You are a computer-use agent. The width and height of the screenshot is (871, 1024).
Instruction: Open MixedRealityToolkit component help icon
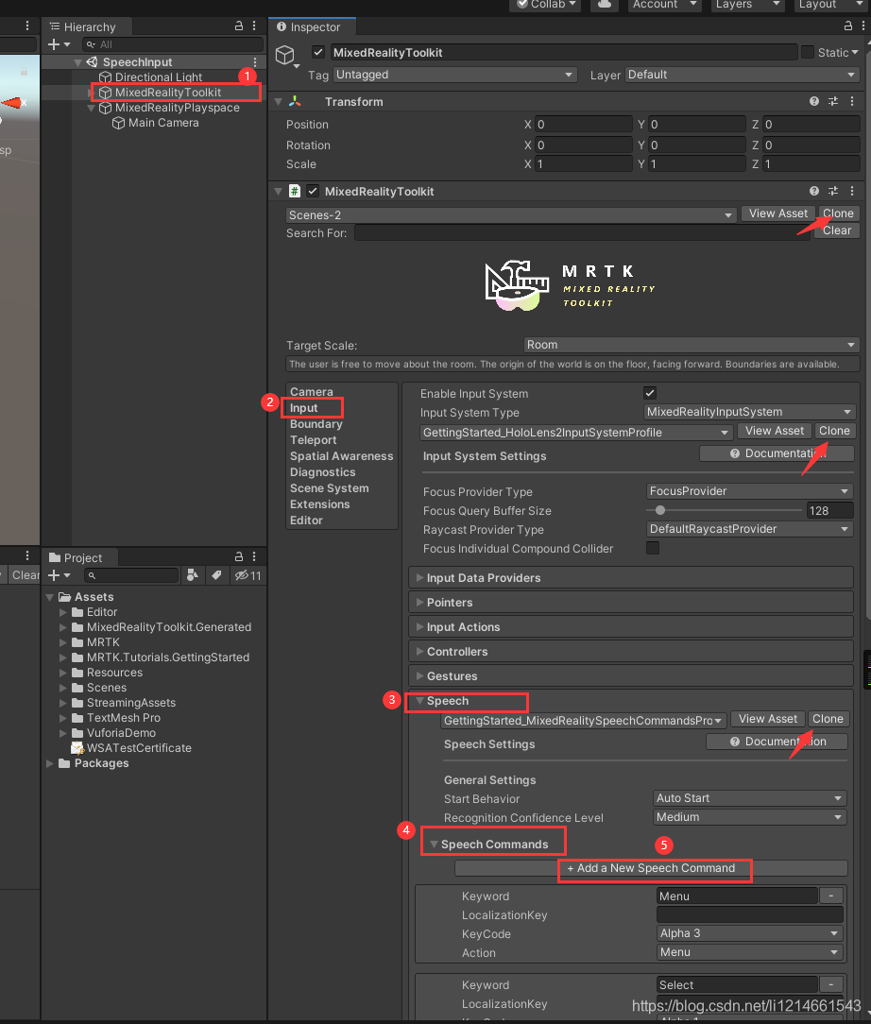(814, 191)
